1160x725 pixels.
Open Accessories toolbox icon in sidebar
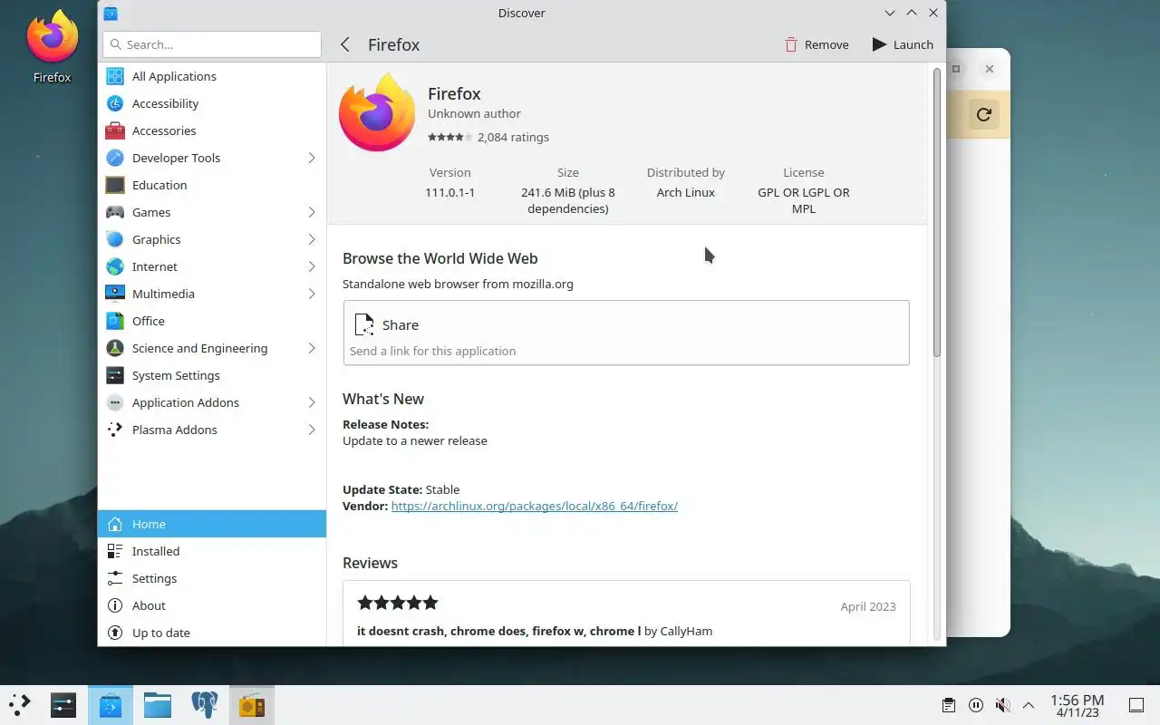click(115, 130)
